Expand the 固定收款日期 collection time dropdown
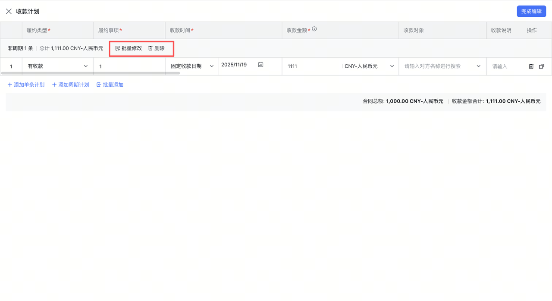The height and width of the screenshot is (301, 552). pyautogui.click(x=211, y=66)
